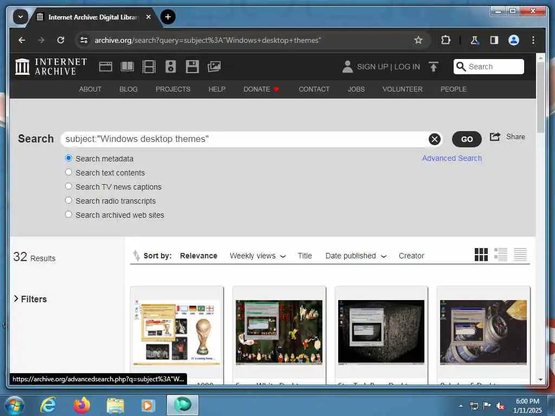Open the Web (Wayback) media icon

pos(106,67)
